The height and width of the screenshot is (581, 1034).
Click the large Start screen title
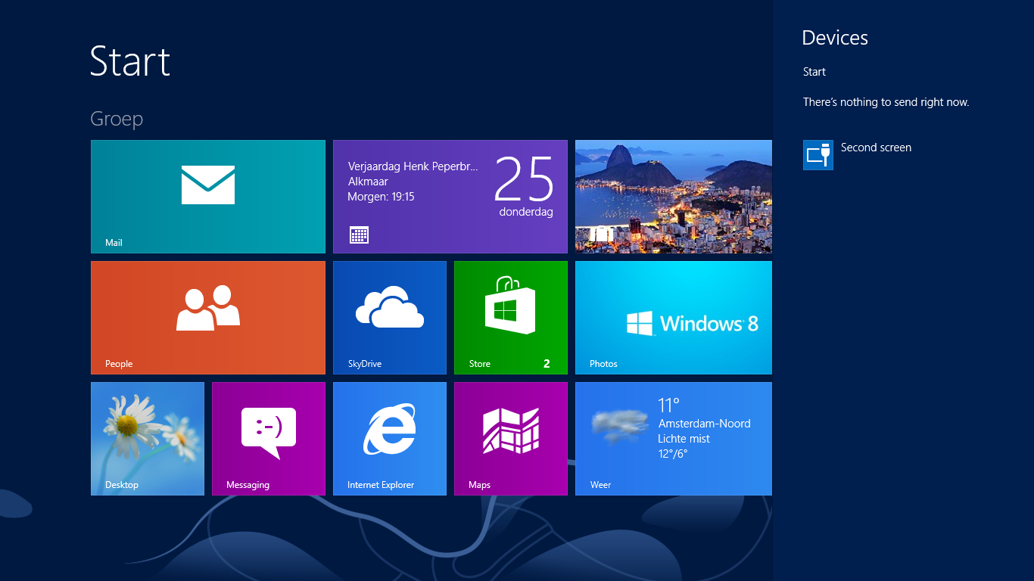(130, 61)
